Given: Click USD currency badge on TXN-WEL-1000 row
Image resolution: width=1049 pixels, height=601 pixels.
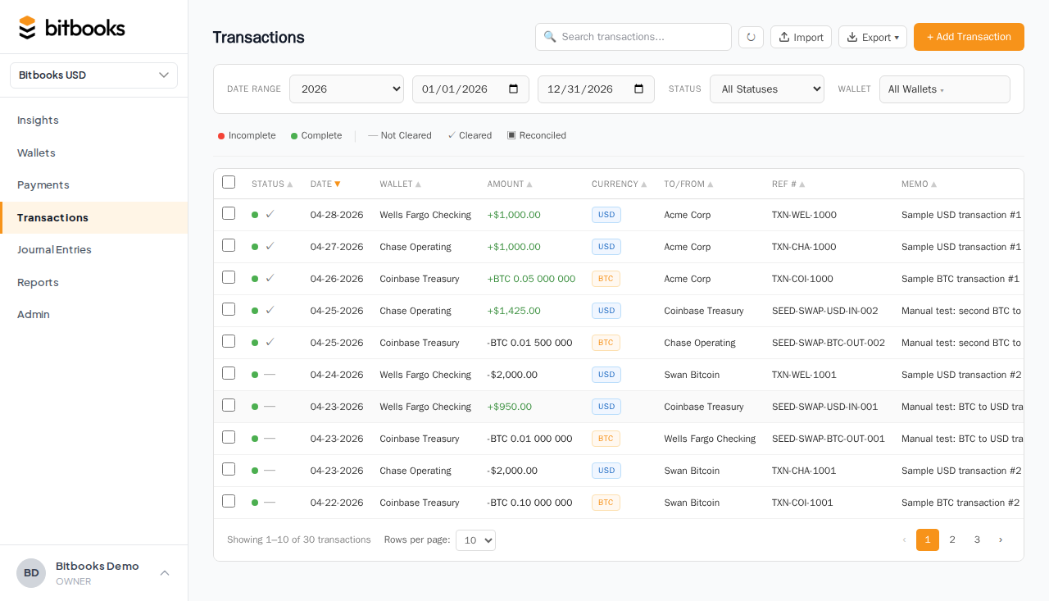Looking at the screenshot, I should pos(606,215).
